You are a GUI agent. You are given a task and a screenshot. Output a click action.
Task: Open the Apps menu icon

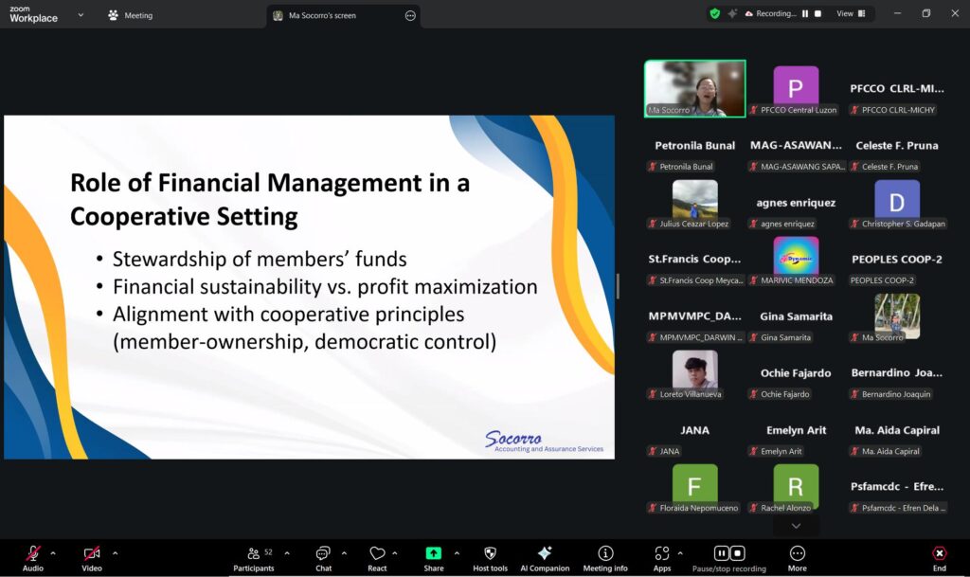[662, 554]
